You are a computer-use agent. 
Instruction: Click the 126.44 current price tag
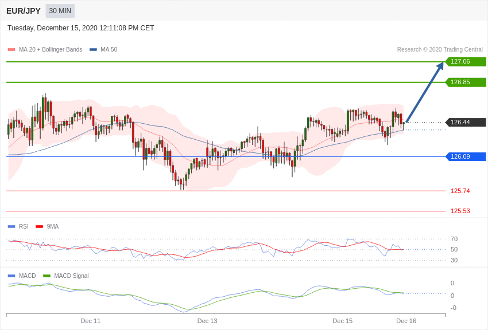tap(466, 122)
